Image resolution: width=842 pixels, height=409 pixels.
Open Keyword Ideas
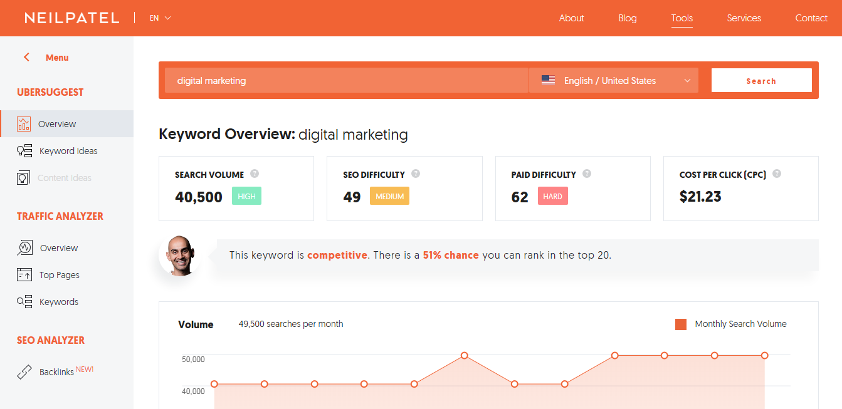pyautogui.click(x=67, y=150)
